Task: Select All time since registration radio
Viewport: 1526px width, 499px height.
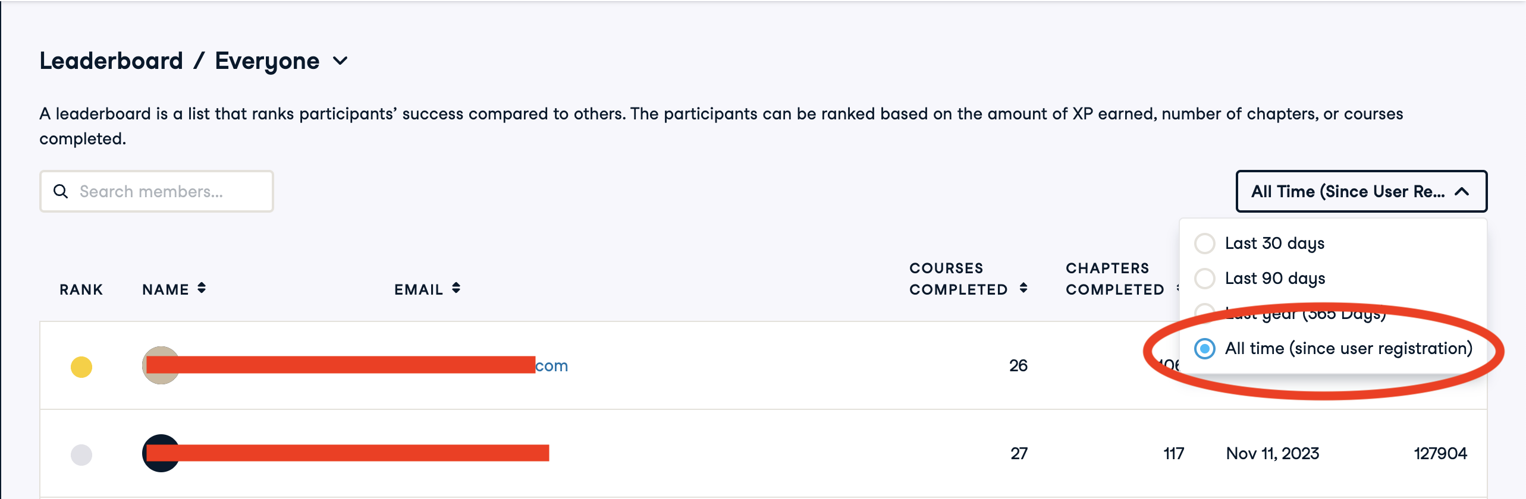Action: (x=1205, y=348)
